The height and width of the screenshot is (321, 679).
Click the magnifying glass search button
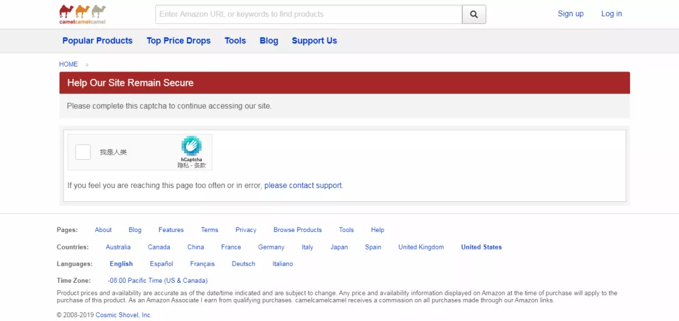tap(474, 14)
